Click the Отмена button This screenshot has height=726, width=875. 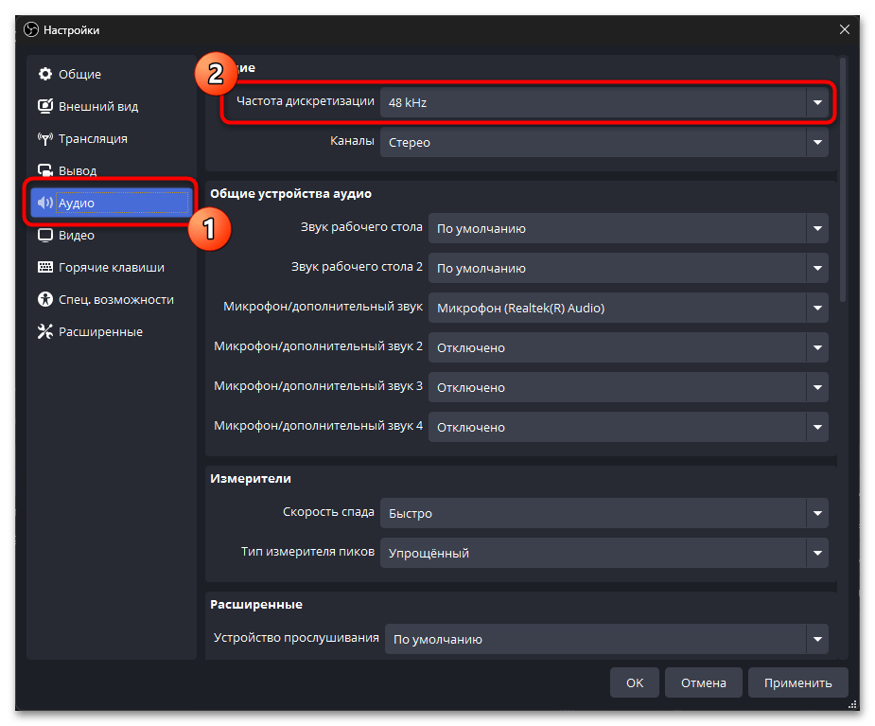pos(703,682)
